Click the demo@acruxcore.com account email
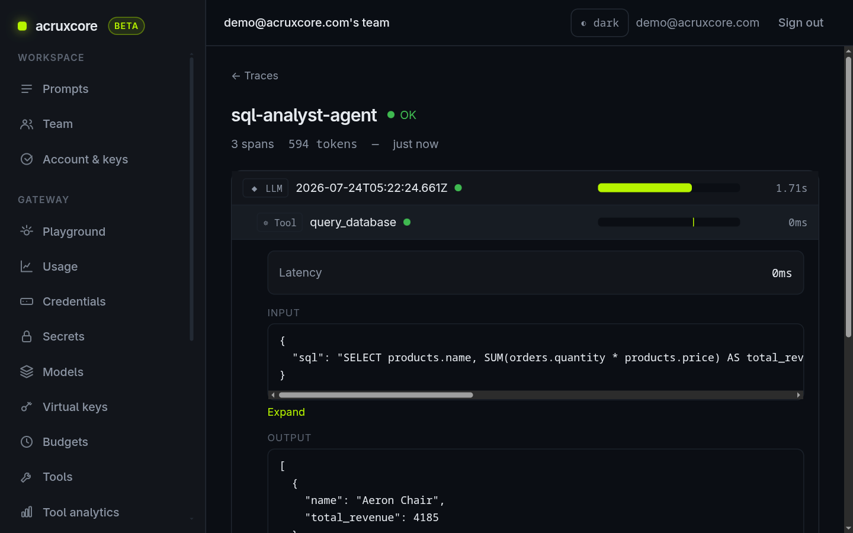This screenshot has height=533, width=853. 697,23
